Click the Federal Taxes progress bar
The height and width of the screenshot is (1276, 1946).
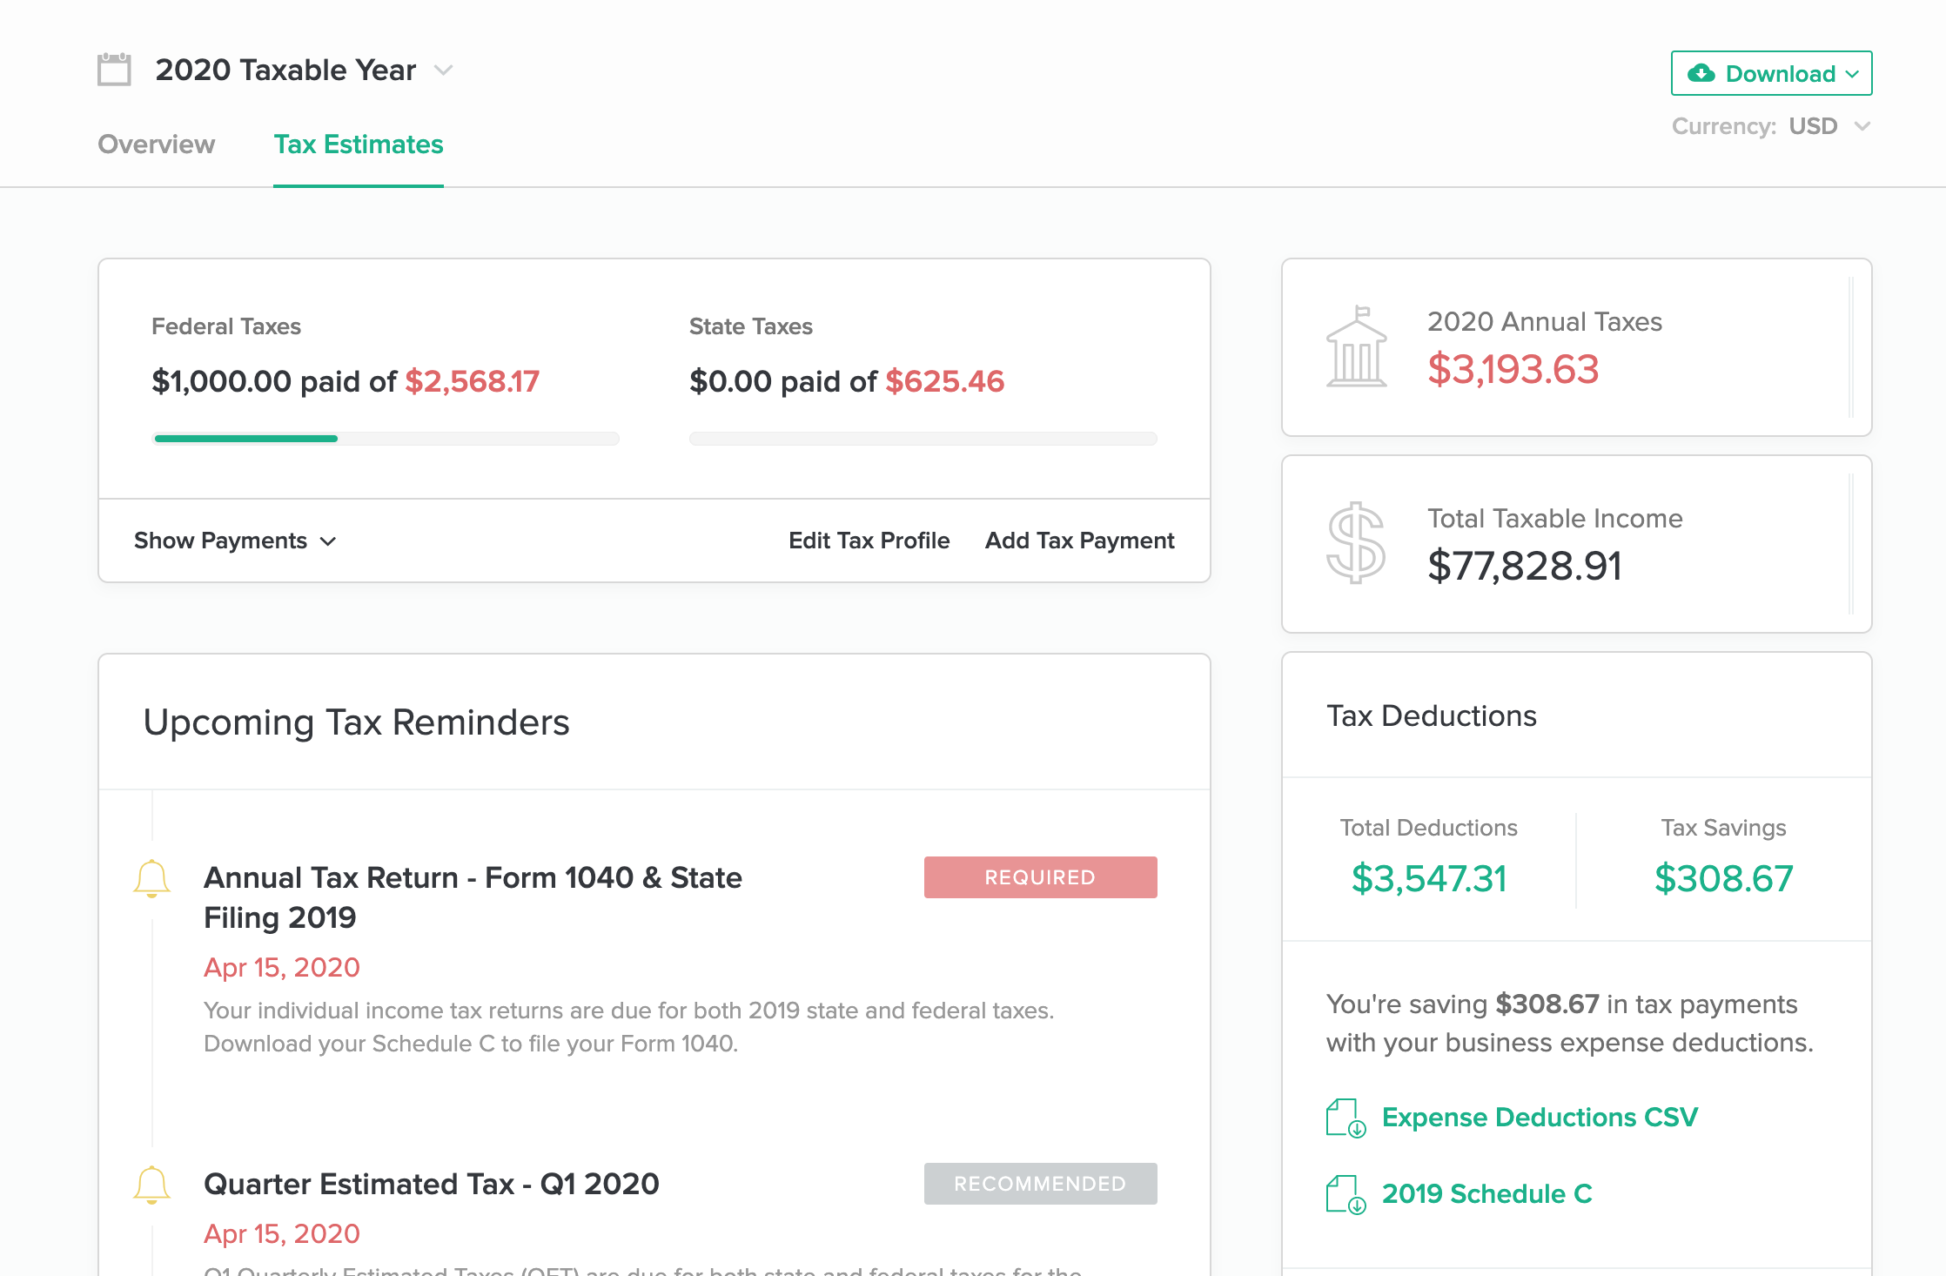pos(386,439)
